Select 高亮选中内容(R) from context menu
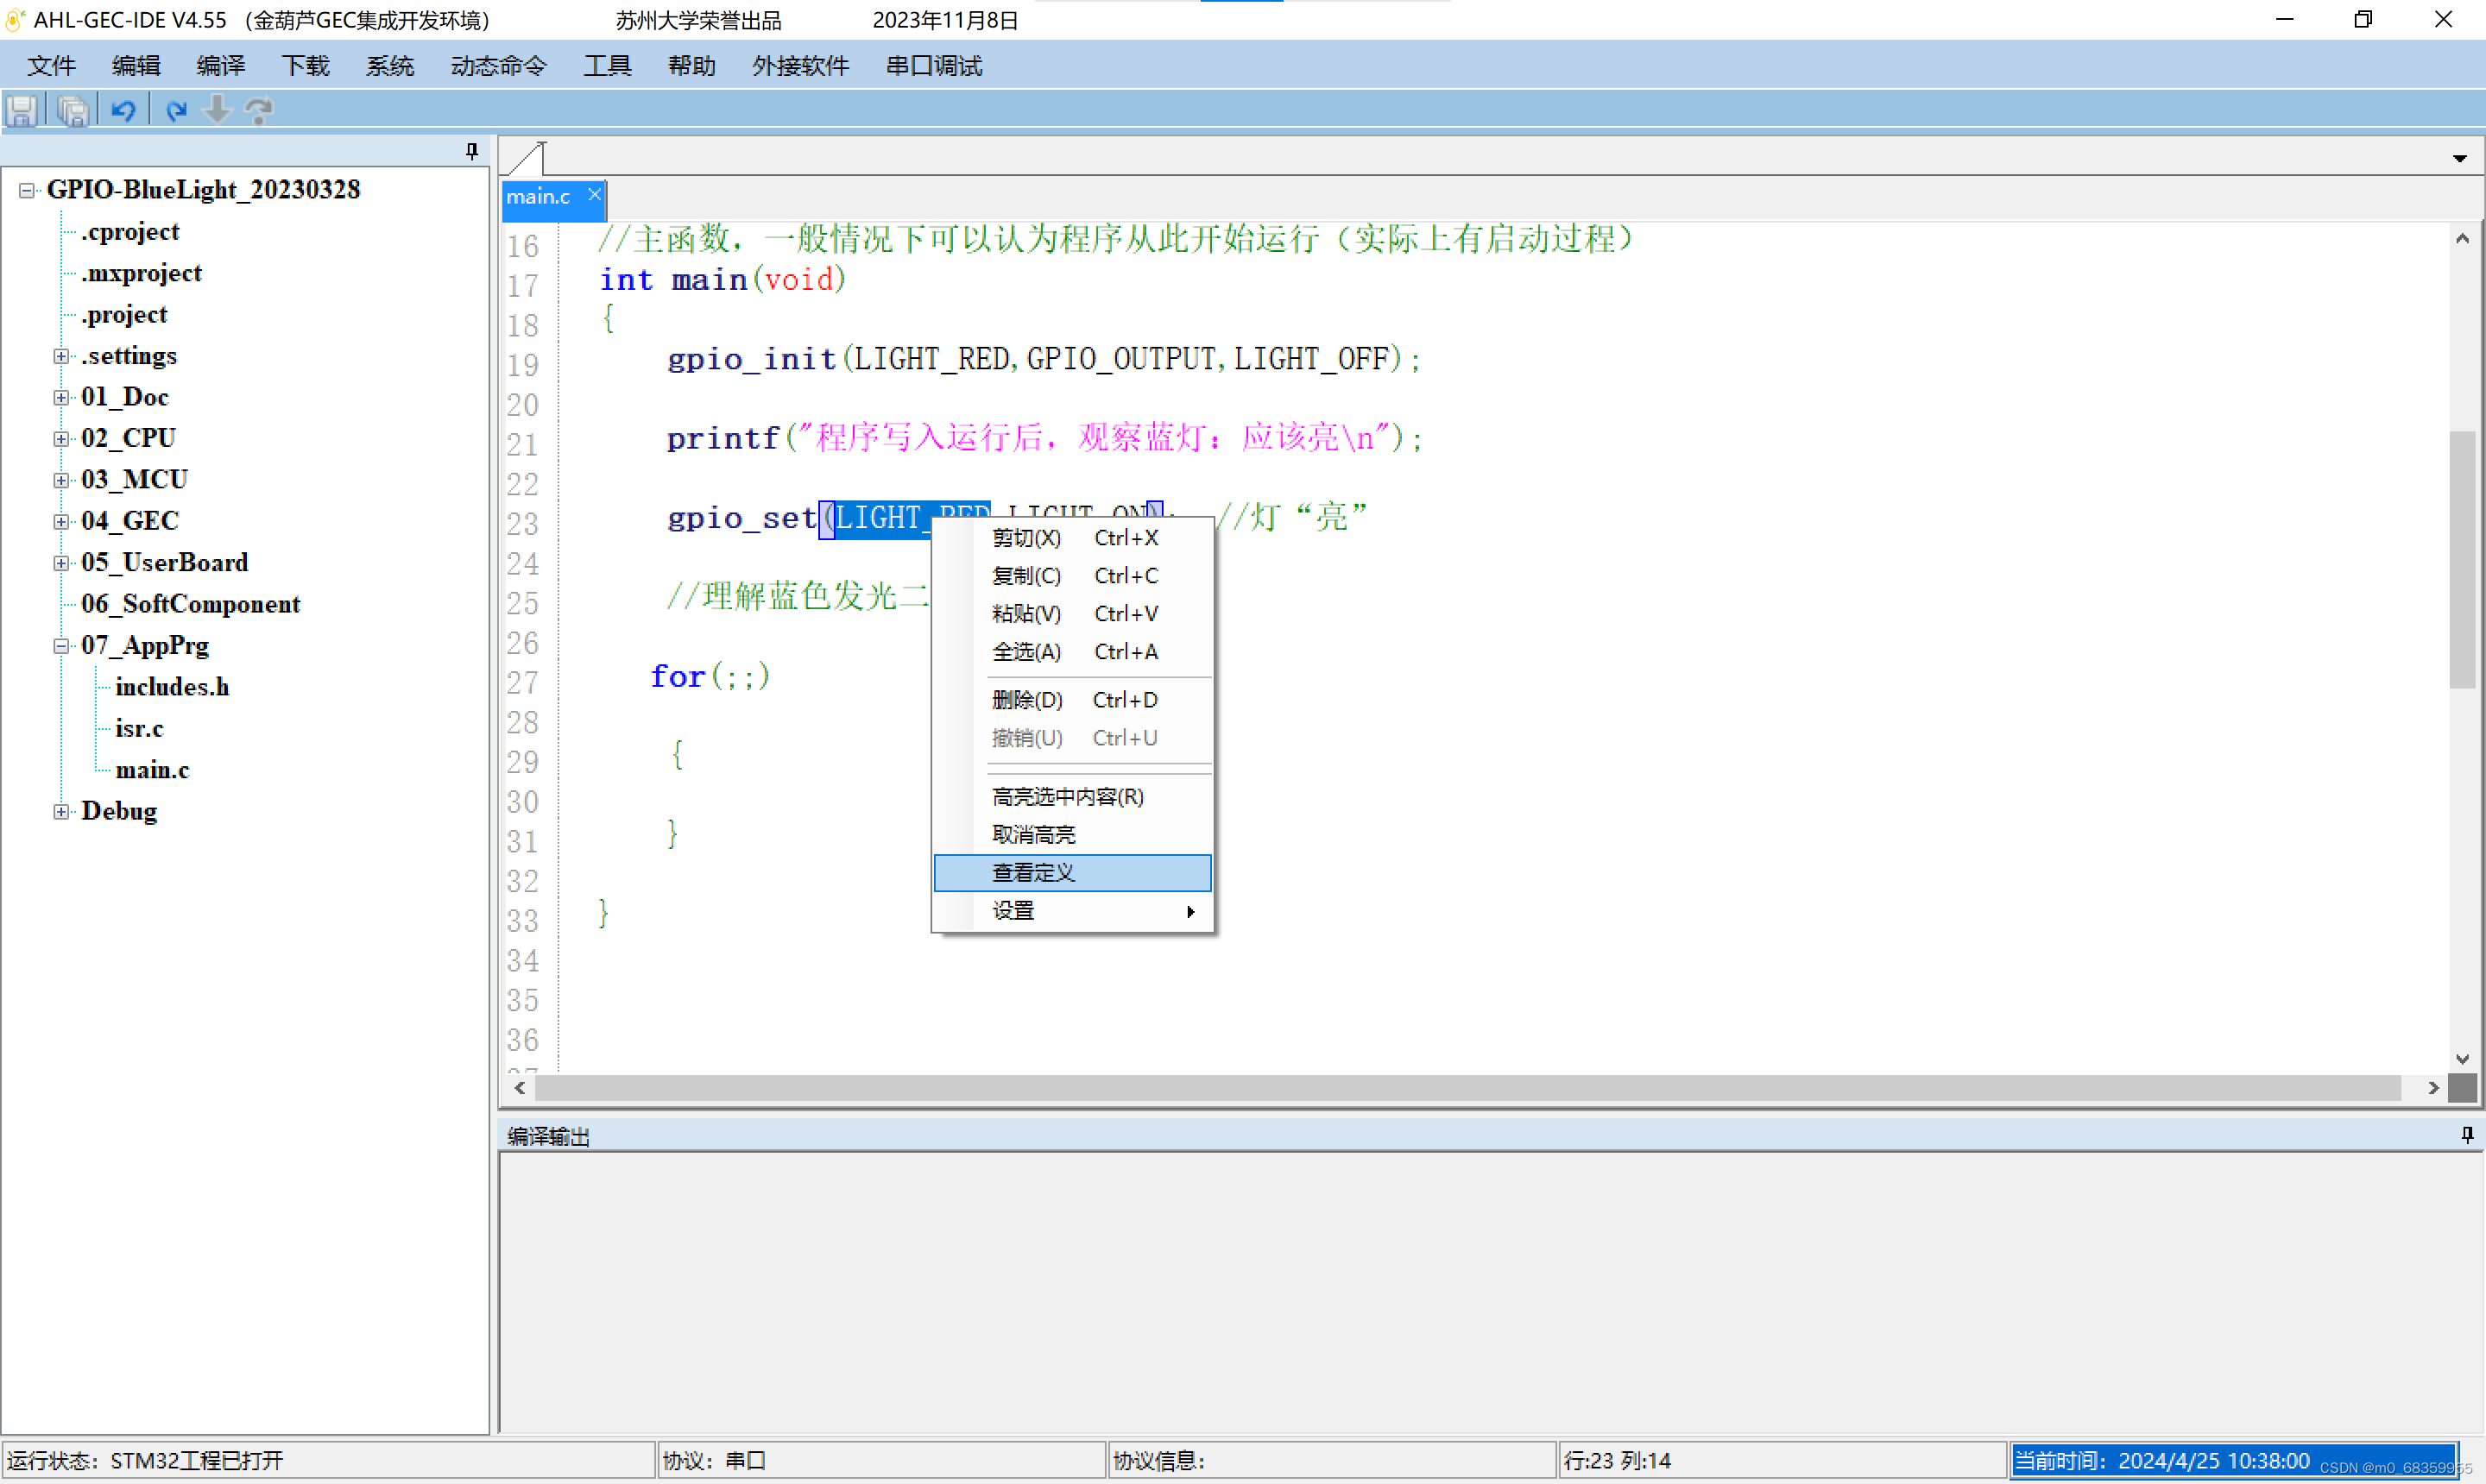Viewport: 2486px width, 1484px height. coord(1068,796)
